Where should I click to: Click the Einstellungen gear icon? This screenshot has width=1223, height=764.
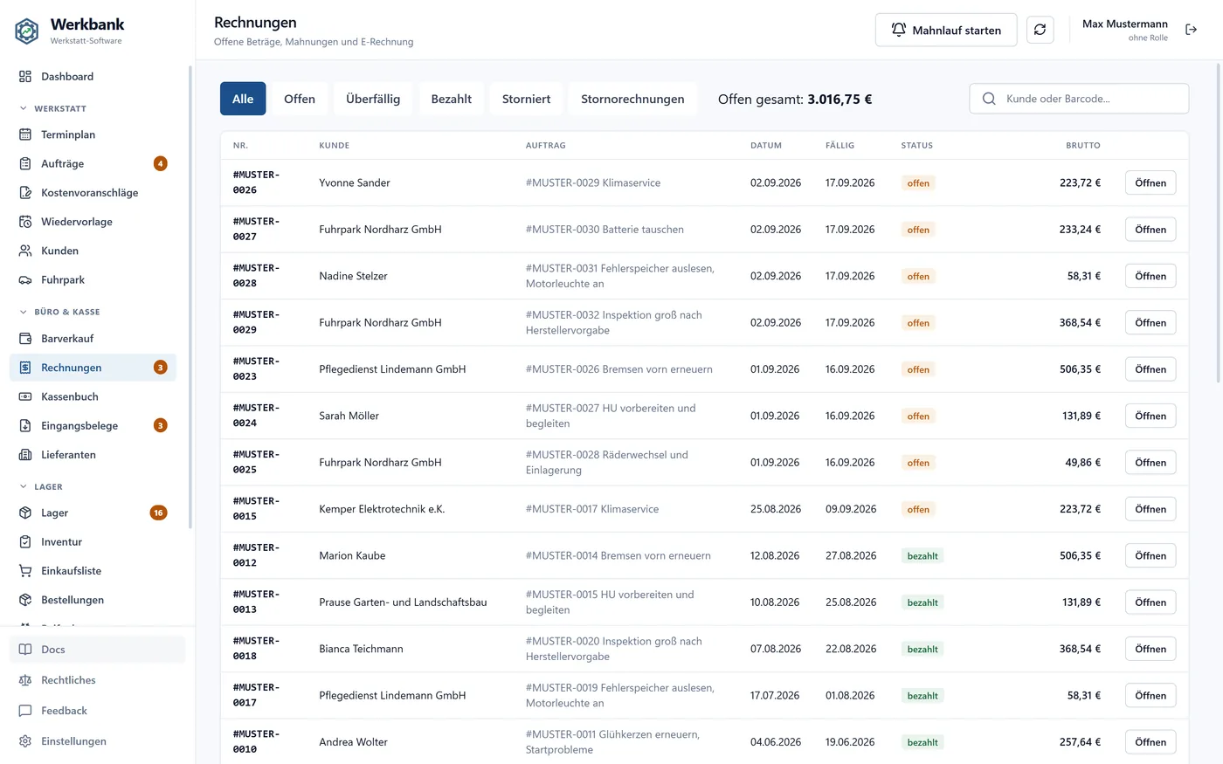(25, 741)
